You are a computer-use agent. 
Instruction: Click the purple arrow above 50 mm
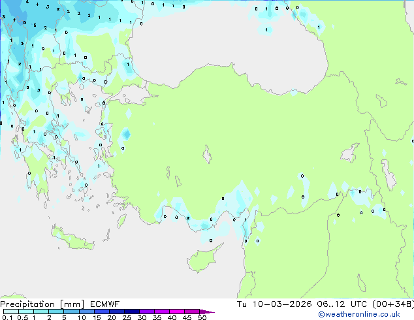pyautogui.click(x=206, y=312)
